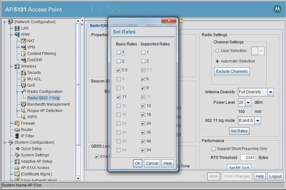Screen dimensions: 286x190
Task: Expand the Rogue AP Detection node
Action: pos(17,110)
